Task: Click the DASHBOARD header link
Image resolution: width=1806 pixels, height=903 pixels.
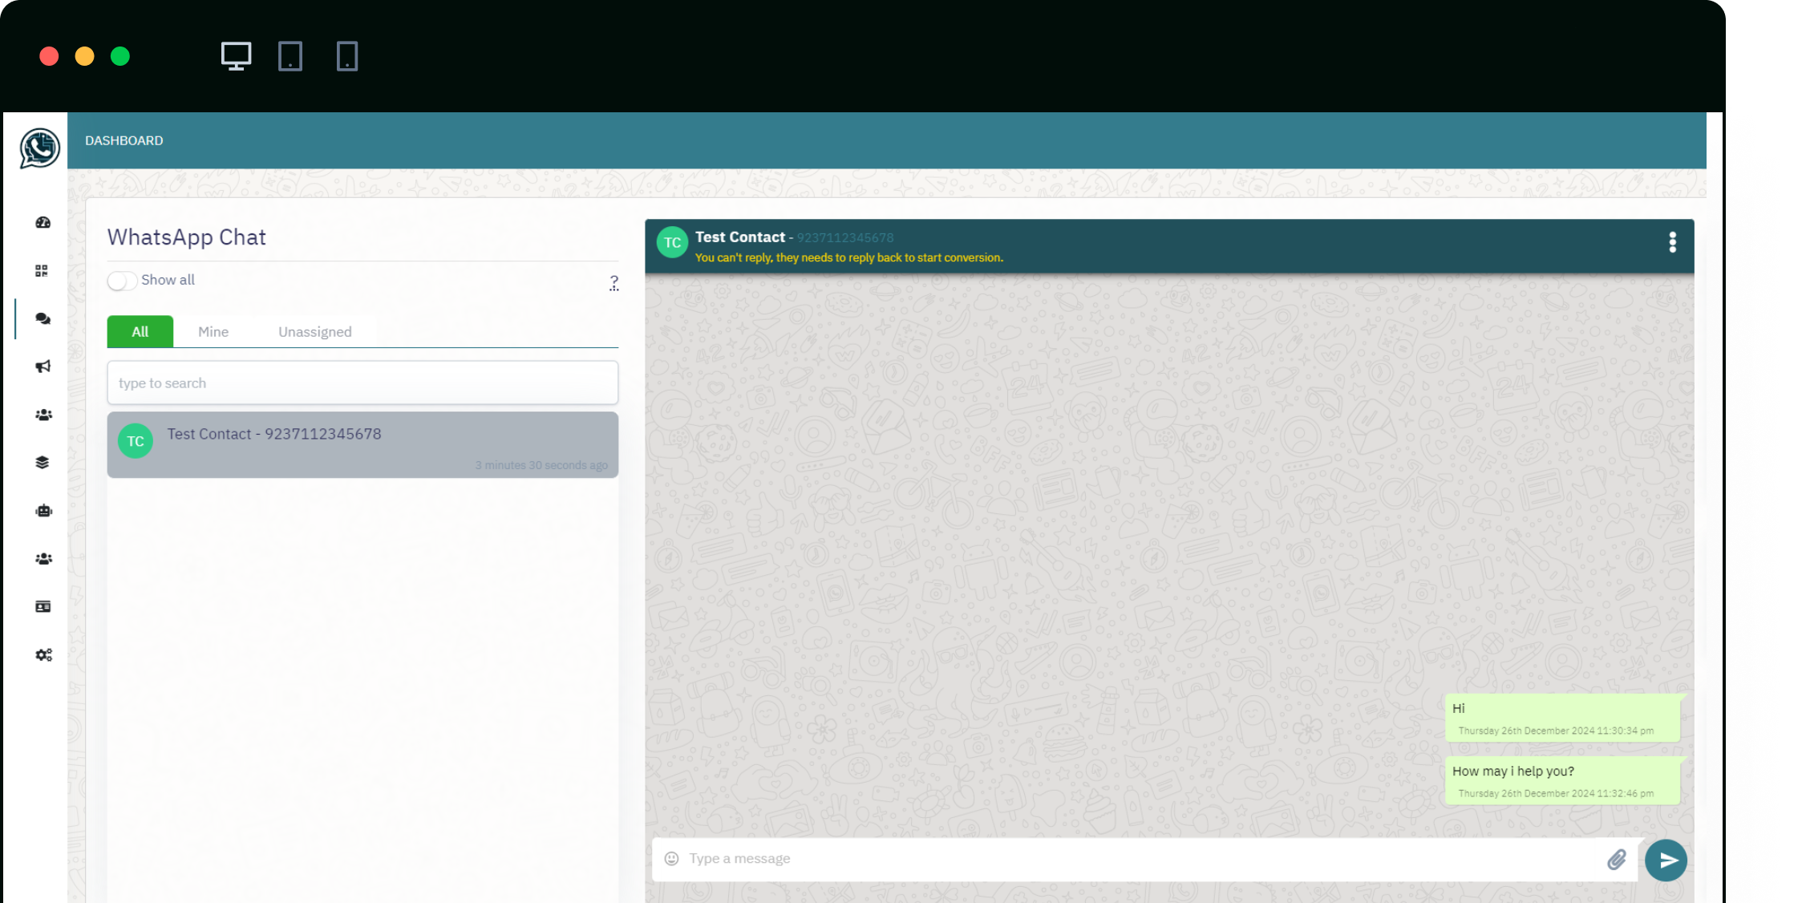Action: pos(124,140)
